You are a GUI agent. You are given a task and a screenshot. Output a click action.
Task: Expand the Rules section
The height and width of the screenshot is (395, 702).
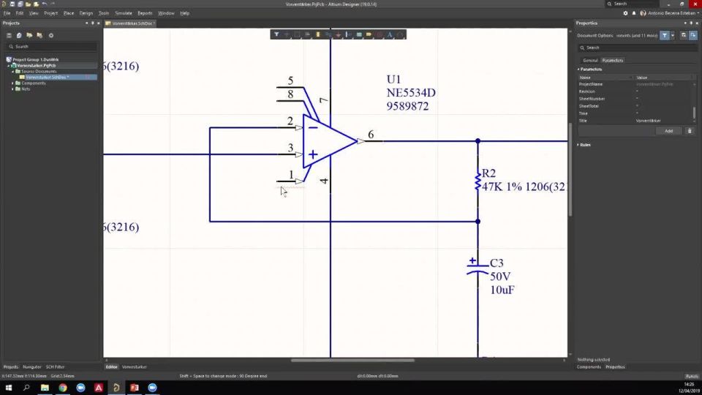[x=578, y=145]
